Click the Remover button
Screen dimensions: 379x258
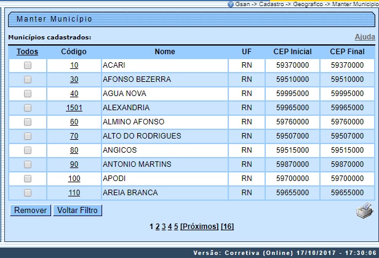(x=31, y=210)
